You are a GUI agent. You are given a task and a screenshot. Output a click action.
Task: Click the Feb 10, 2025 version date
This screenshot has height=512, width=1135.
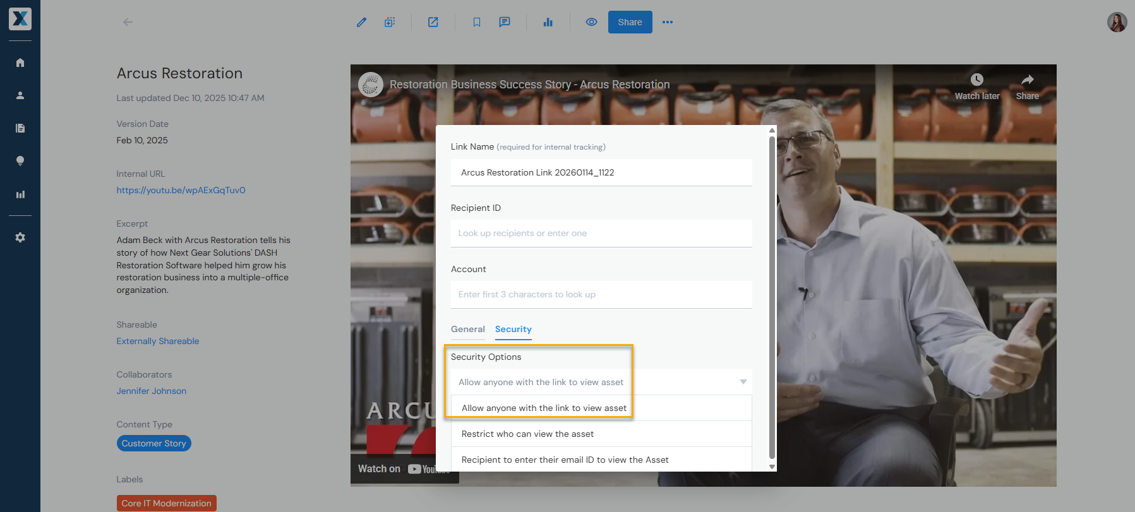pos(142,140)
